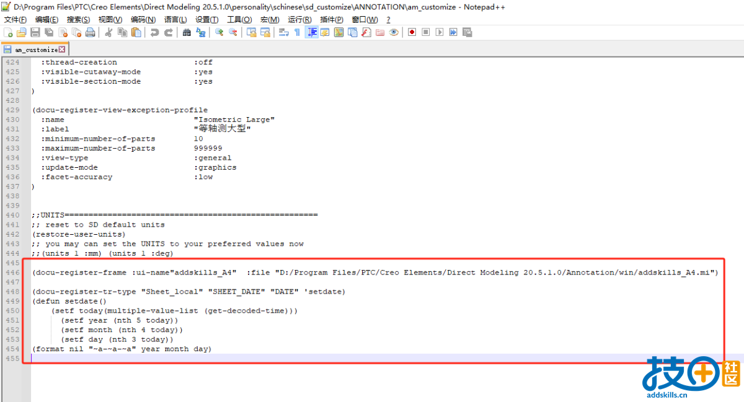Click the text "(restore-user-units)"

pos(79,234)
